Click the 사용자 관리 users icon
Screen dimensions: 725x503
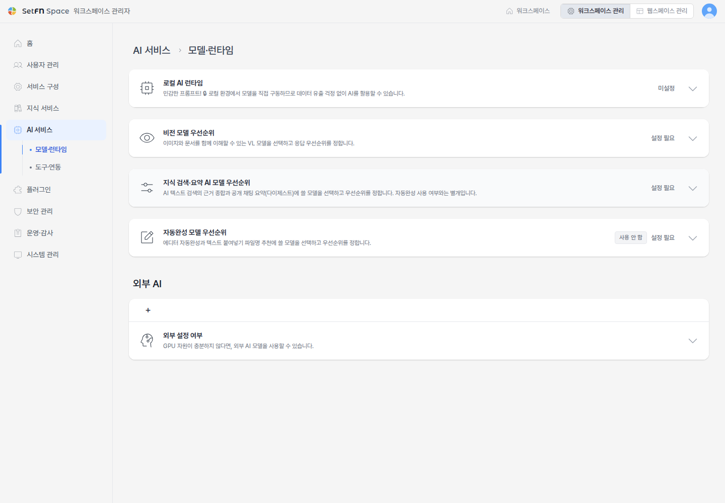tap(18, 65)
